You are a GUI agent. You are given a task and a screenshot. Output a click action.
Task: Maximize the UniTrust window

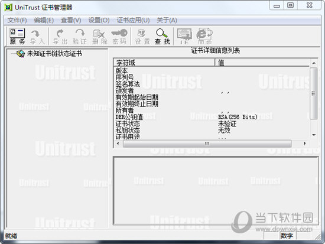[290, 5]
